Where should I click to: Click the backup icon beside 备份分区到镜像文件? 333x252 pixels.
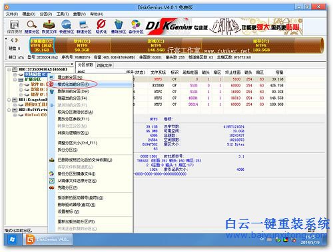click(52, 174)
